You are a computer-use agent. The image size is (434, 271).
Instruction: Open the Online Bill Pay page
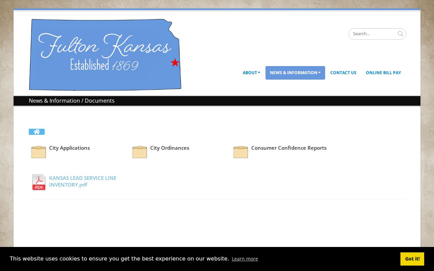point(383,73)
